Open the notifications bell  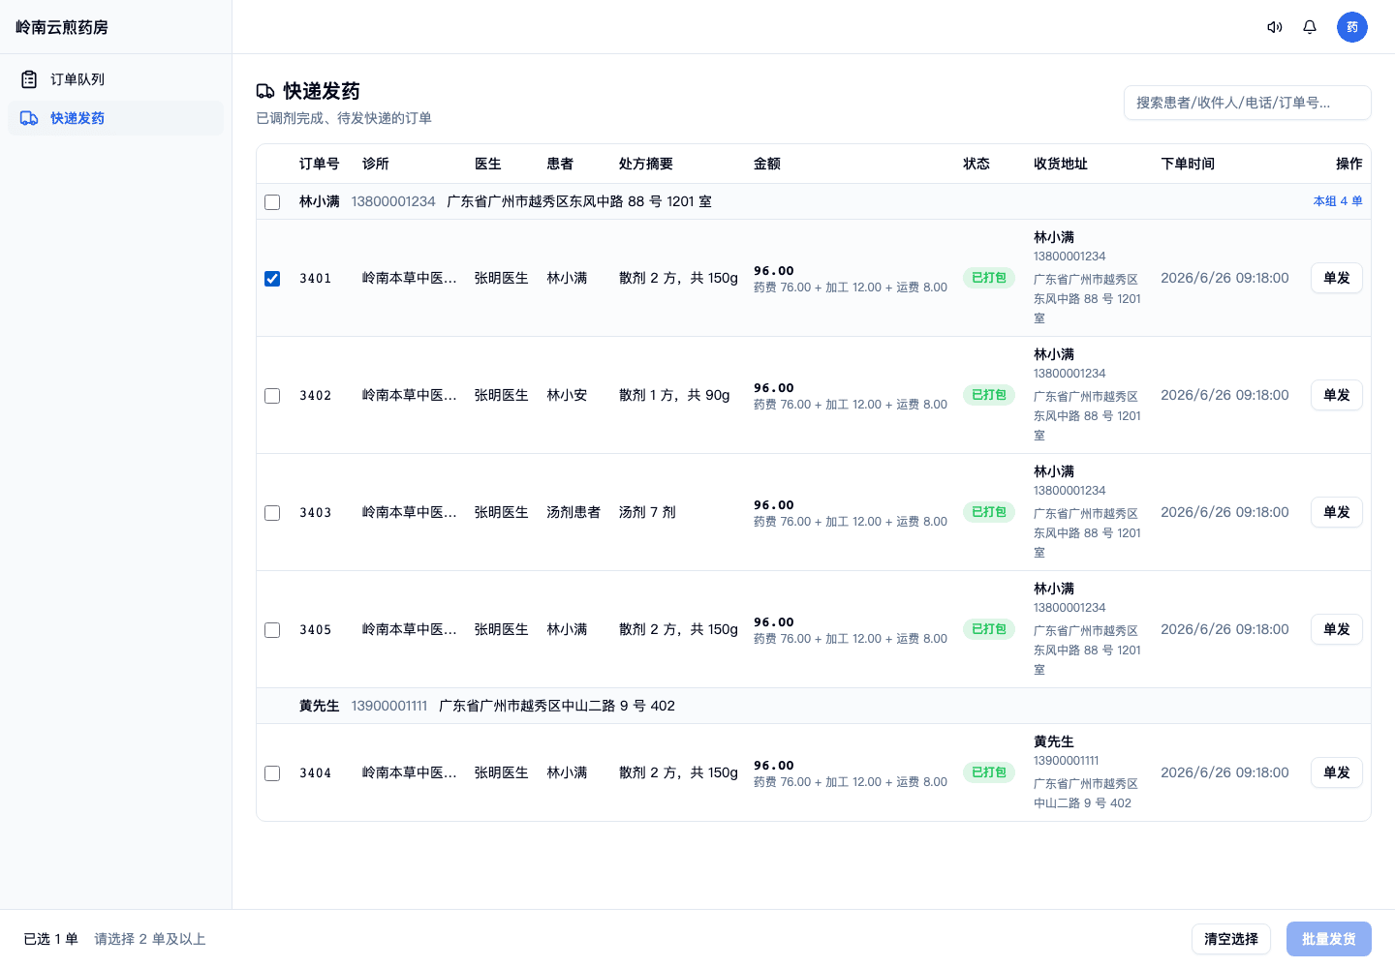coord(1310,27)
